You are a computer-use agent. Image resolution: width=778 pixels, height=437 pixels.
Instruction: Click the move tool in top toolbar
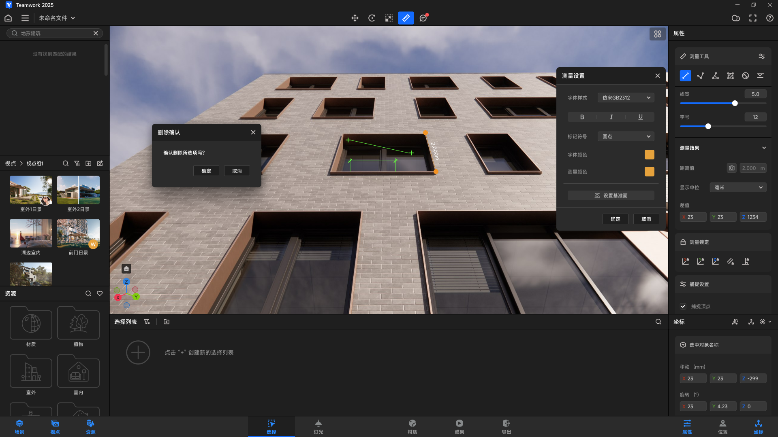pyautogui.click(x=355, y=18)
